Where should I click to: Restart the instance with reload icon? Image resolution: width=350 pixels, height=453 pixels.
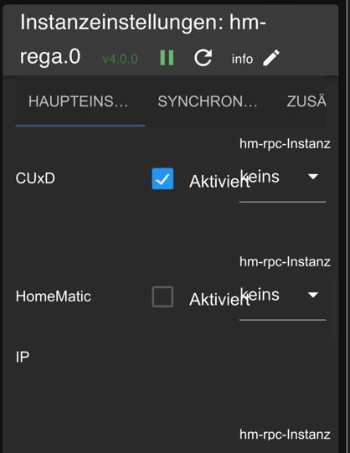(x=203, y=58)
